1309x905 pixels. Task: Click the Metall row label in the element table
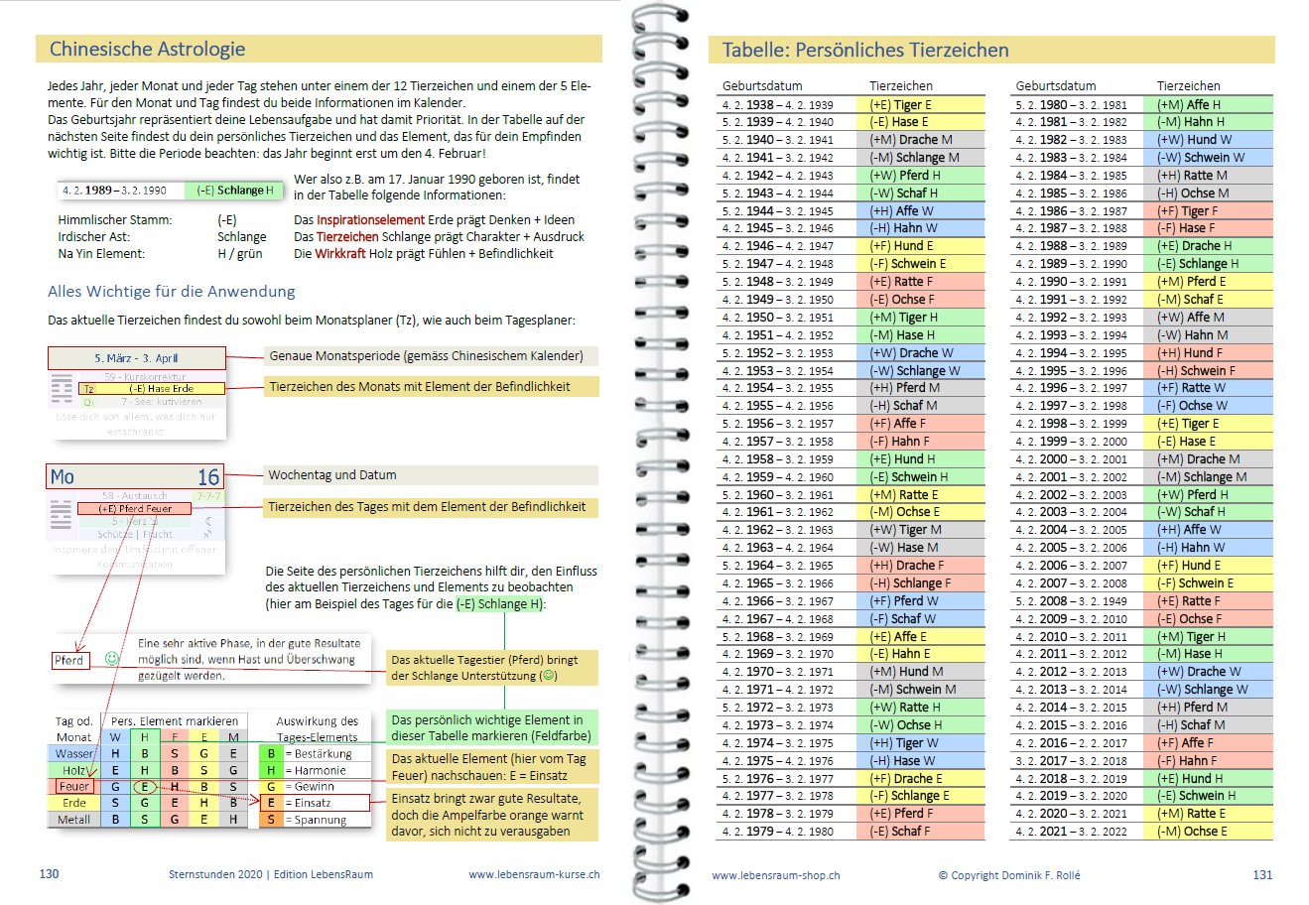tap(74, 820)
